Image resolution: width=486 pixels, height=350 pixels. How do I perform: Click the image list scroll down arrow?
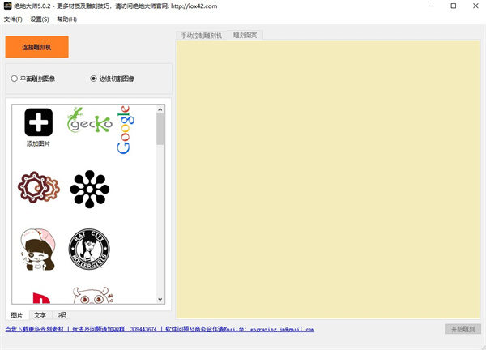[160, 300]
